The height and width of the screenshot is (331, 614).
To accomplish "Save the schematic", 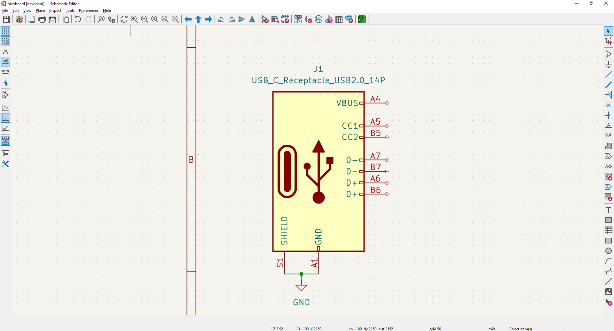I will tap(6, 19).
